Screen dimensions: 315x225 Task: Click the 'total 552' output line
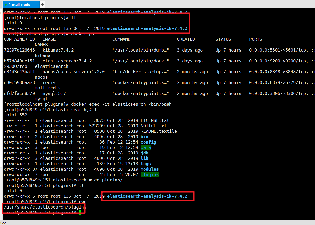[15, 115]
